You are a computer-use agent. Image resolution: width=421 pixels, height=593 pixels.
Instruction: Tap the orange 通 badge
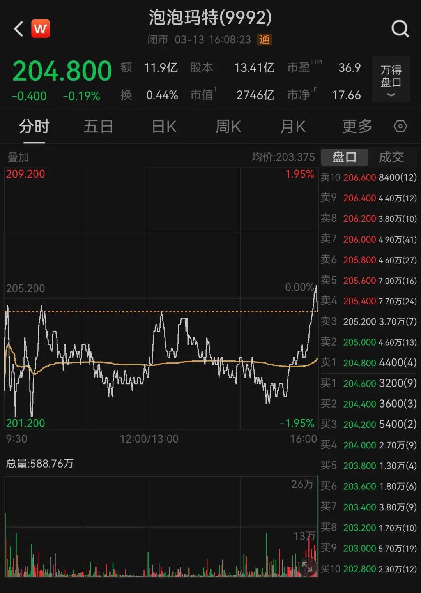[x=264, y=39]
